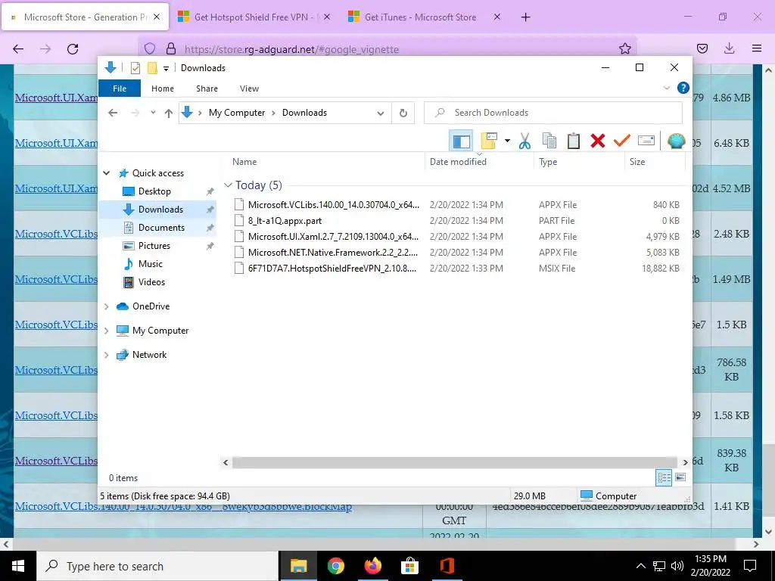Bookmark this page with the star icon
The image size is (775, 581).
[624, 48]
